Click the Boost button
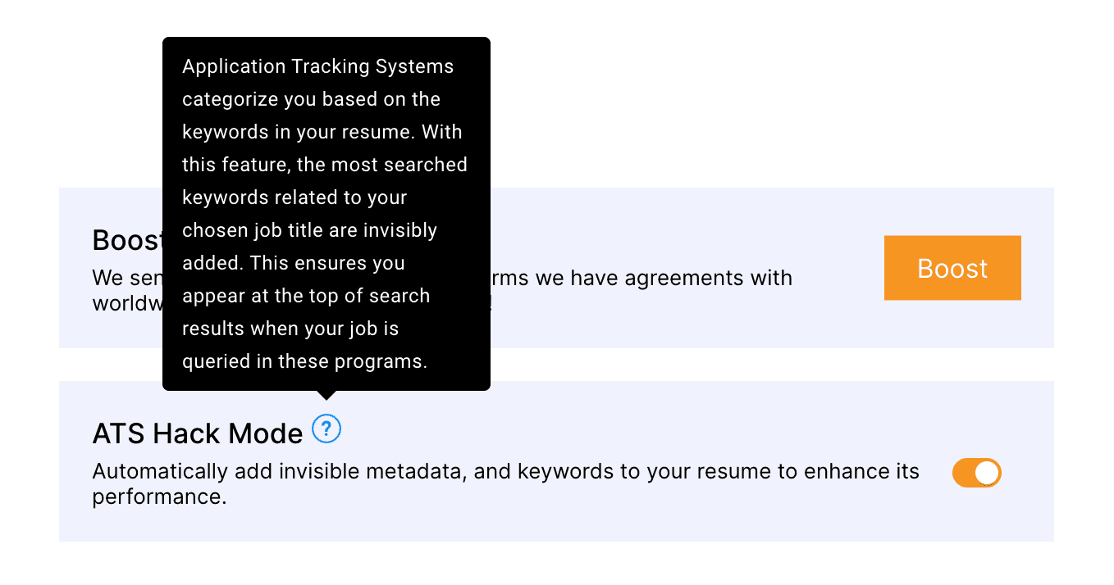1114x585 pixels. (952, 268)
